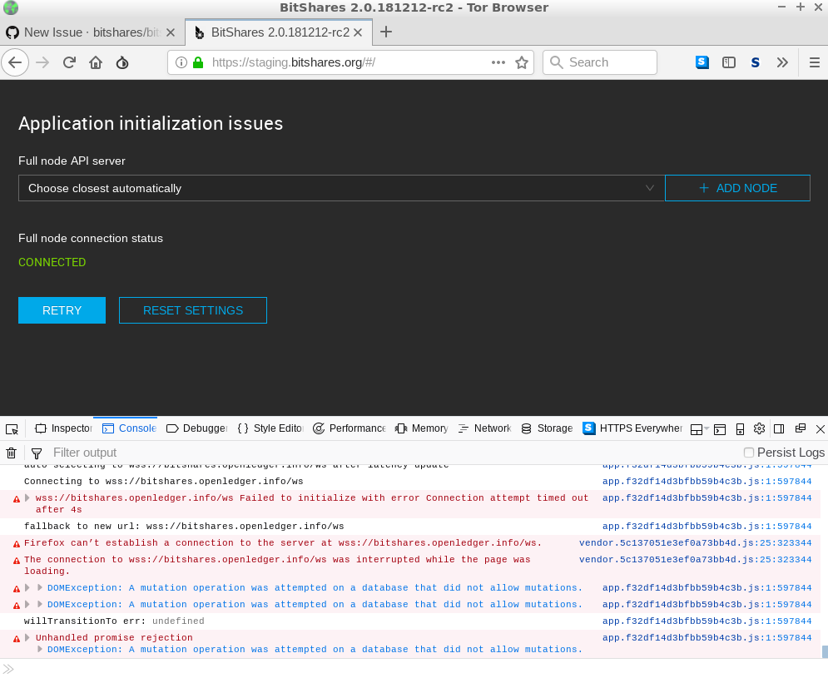The width and height of the screenshot is (828, 678).
Task: Click the HTTPS Everywhere toolbar icon
Action: pyautogui.click(x=702, y=62)
